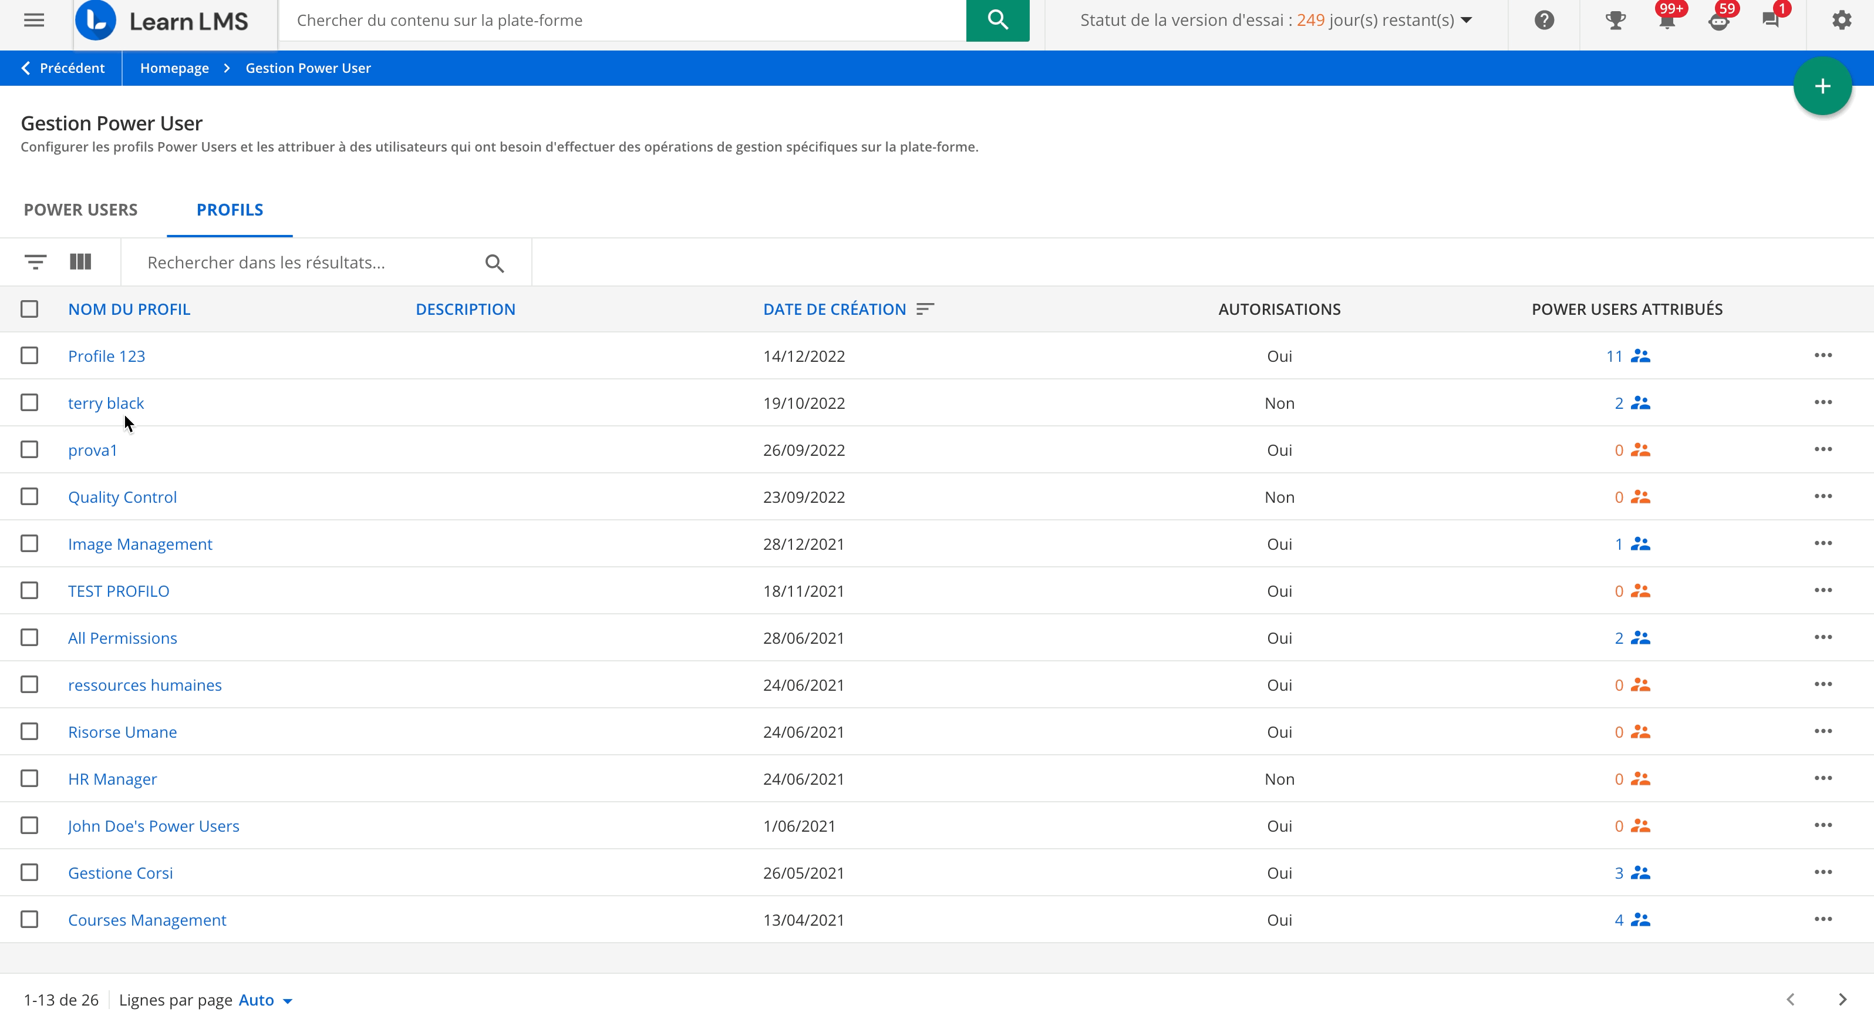Open the options menu for ressources humaines
The height and width of the screenshot is (1022, 1874).
tap(1822, 684)
